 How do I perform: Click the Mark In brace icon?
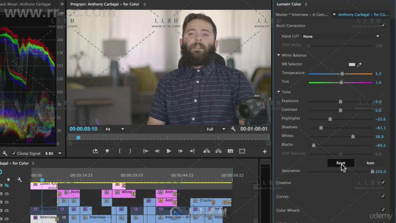pos(120,151)
